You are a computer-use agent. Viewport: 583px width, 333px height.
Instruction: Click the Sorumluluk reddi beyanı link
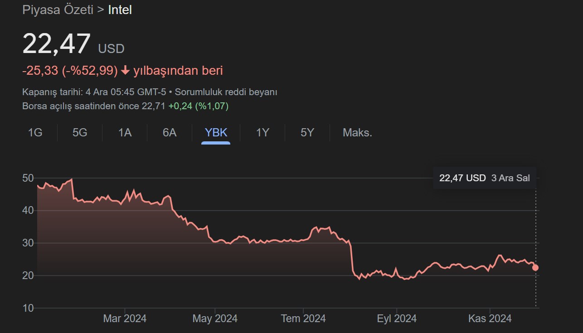click(x=226, y=92)
